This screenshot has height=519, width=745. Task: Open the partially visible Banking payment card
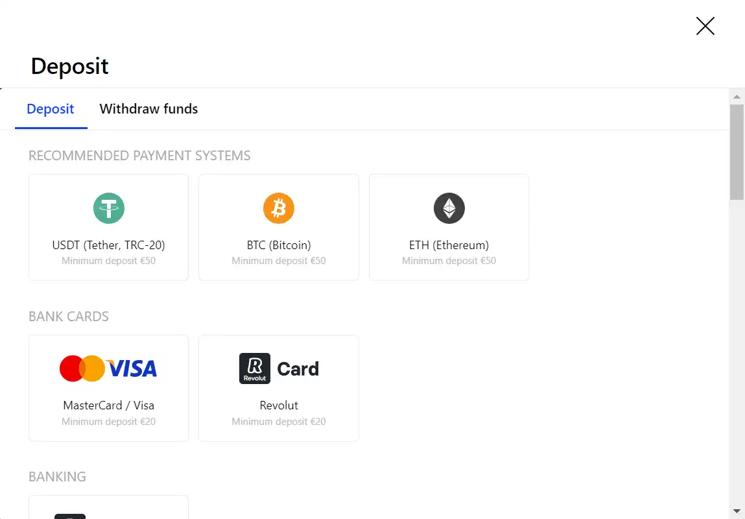pyautogui.click(x=108, y=508)
